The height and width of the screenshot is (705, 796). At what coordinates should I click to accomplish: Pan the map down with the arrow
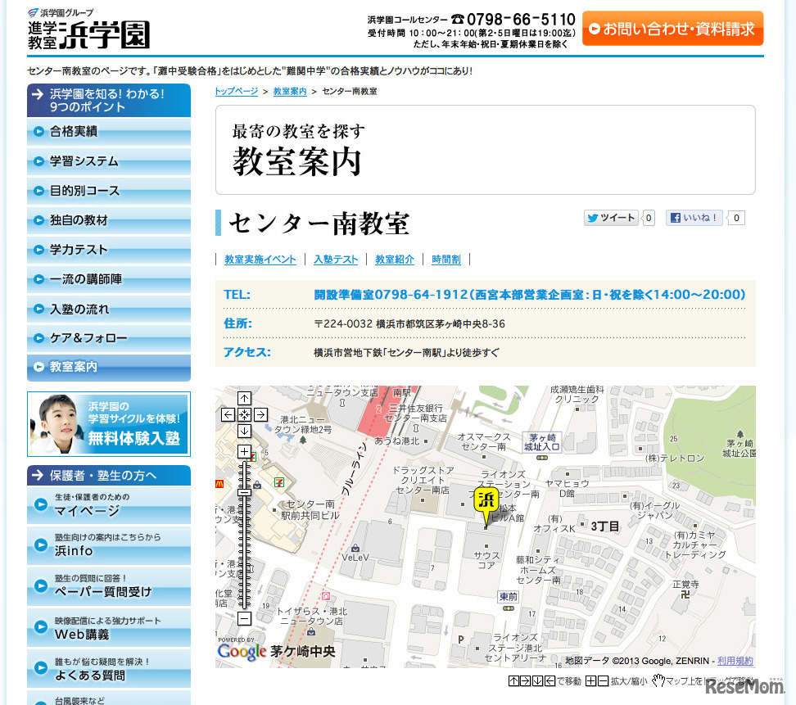point(244,432)
